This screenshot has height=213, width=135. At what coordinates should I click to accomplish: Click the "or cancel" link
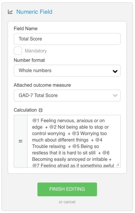tap(67, 202)
